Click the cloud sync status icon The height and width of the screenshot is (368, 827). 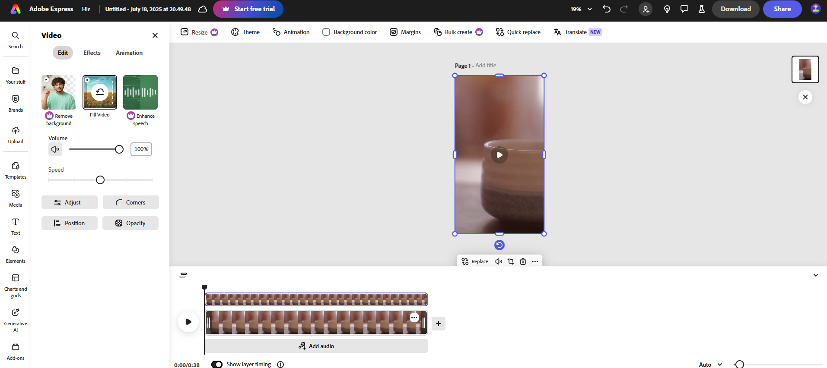point(202,9)
